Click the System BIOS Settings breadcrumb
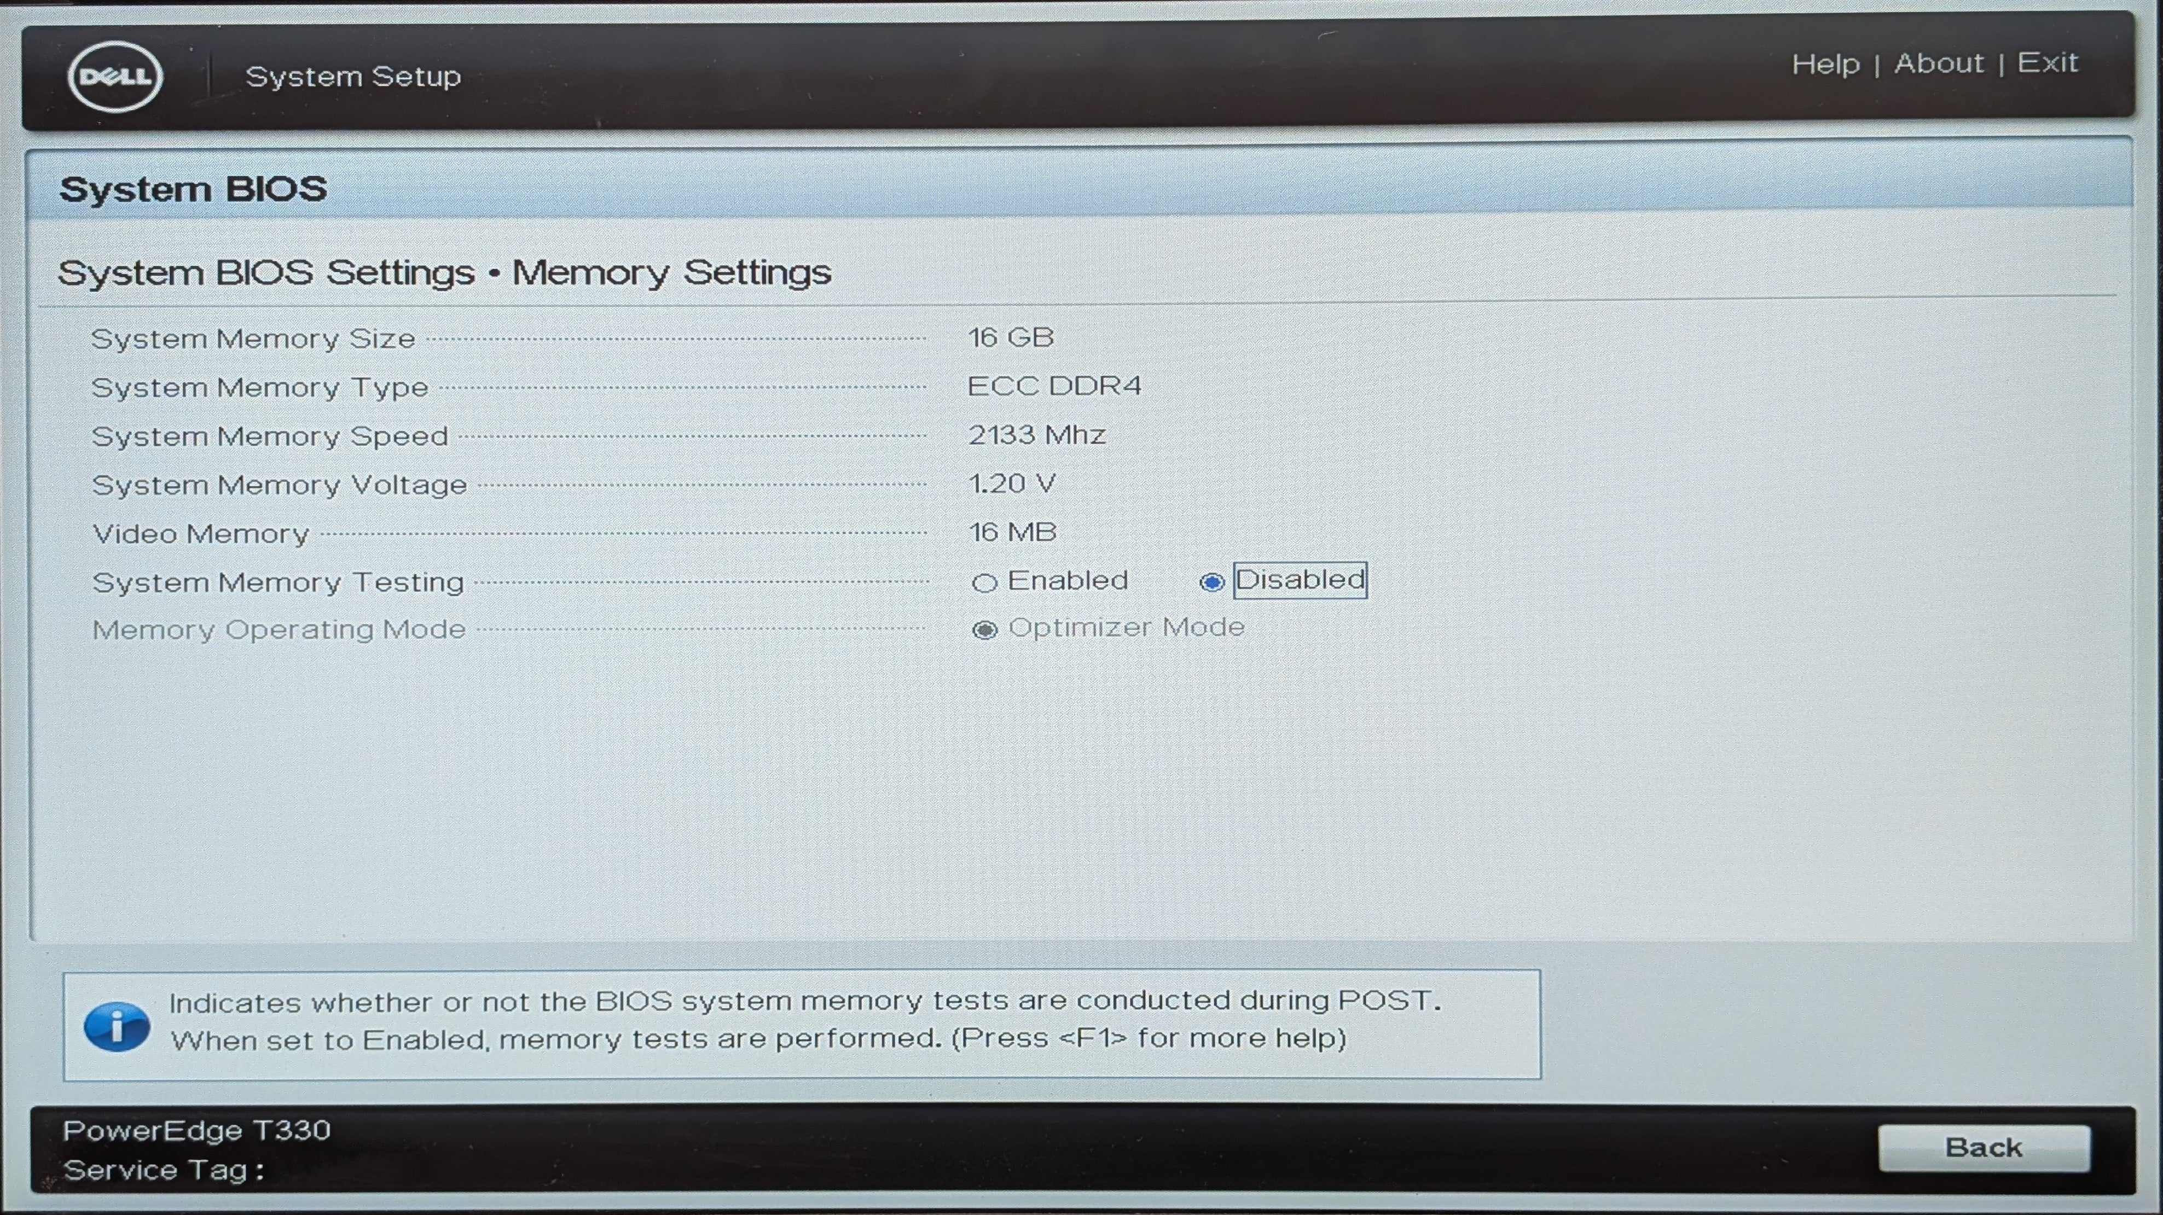 (267, 273)
